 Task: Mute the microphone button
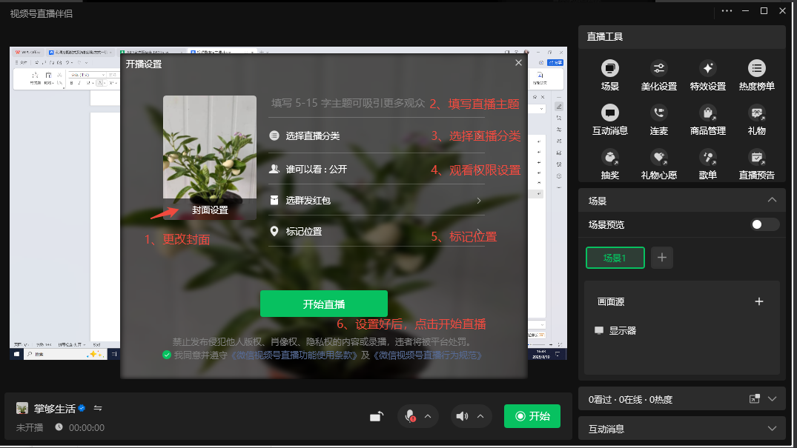[409, 416]
